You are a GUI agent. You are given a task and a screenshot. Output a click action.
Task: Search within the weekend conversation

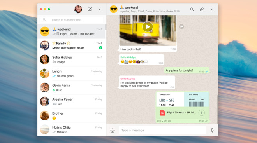pyautogui.click(x=192, y=9)
